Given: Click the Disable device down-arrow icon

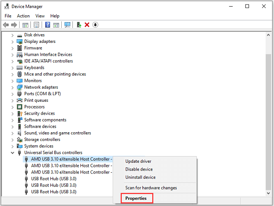Looking at the screenshot, I should tap(95, 25).
